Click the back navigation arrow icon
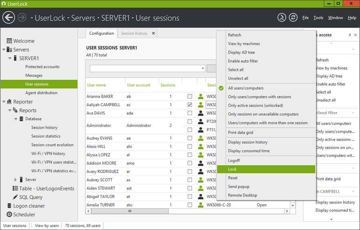This screenshot has width=360, height=230. click(9, 18)
